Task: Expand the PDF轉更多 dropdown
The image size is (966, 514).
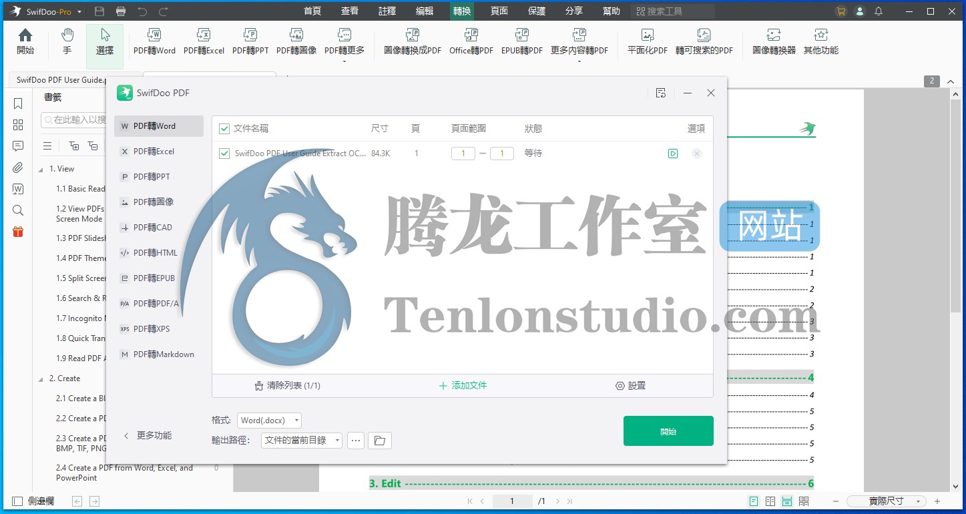Action: pyautogui.click(x=344, y=61)
